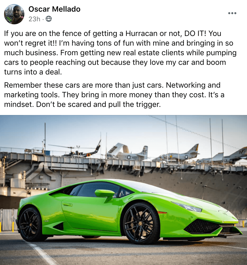Open Oscar Mellado's profile picture

[14, 14]
